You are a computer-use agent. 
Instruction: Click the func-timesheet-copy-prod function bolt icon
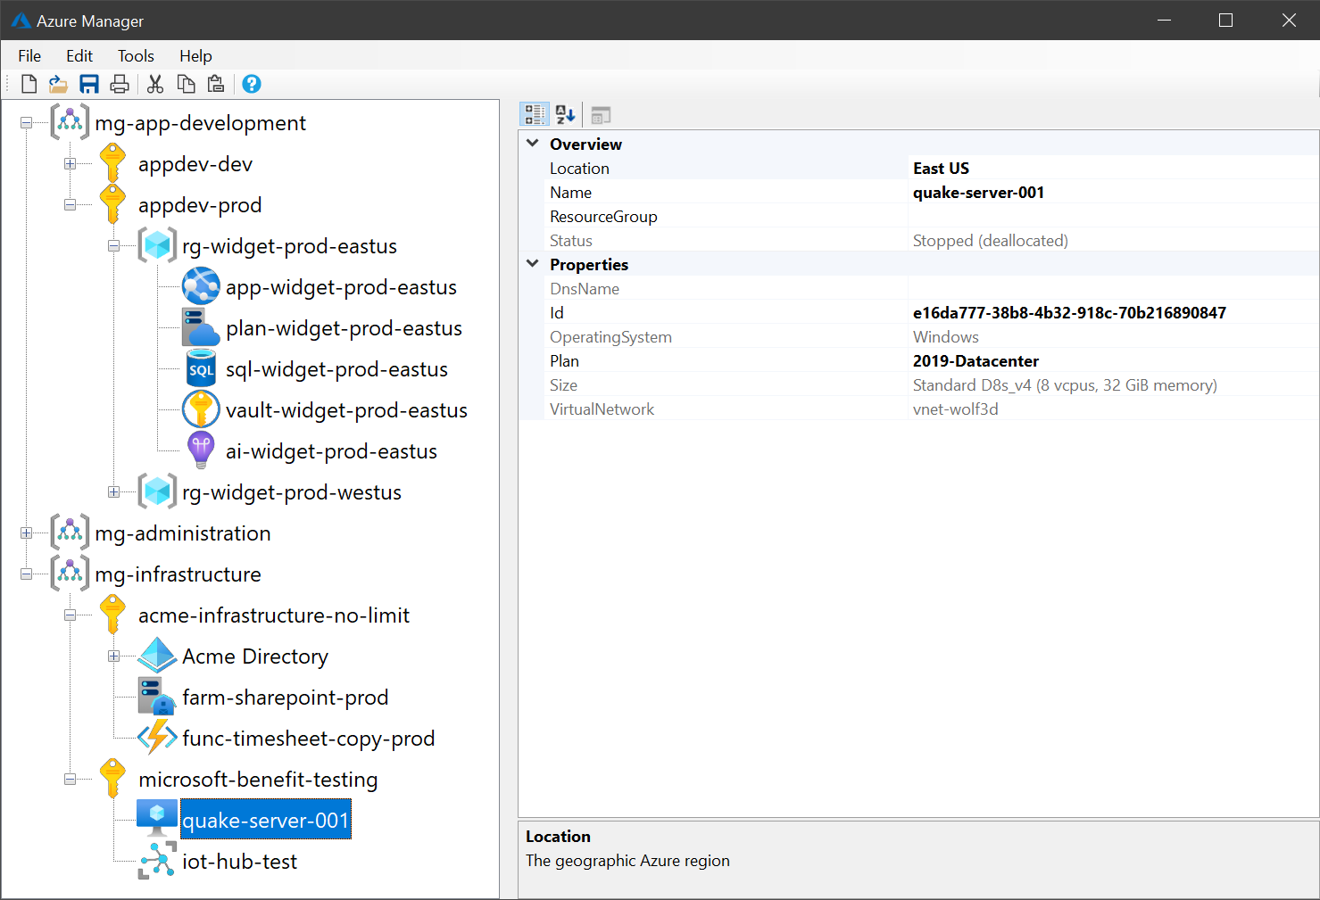157,738
